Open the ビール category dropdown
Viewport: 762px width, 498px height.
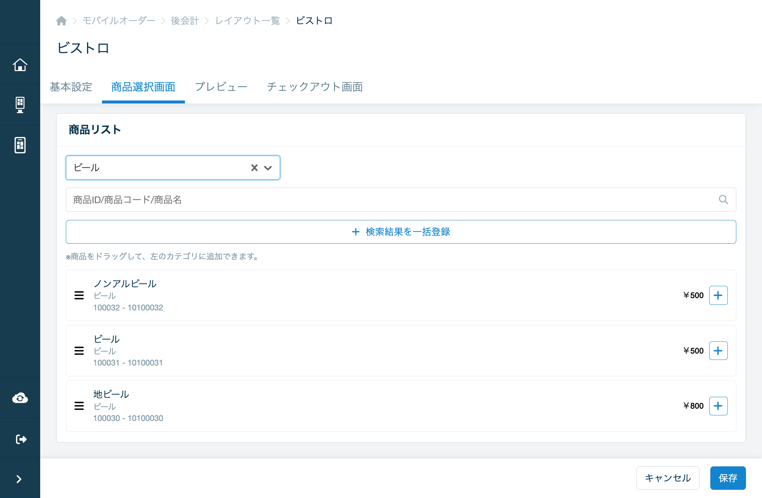point(268,168)
